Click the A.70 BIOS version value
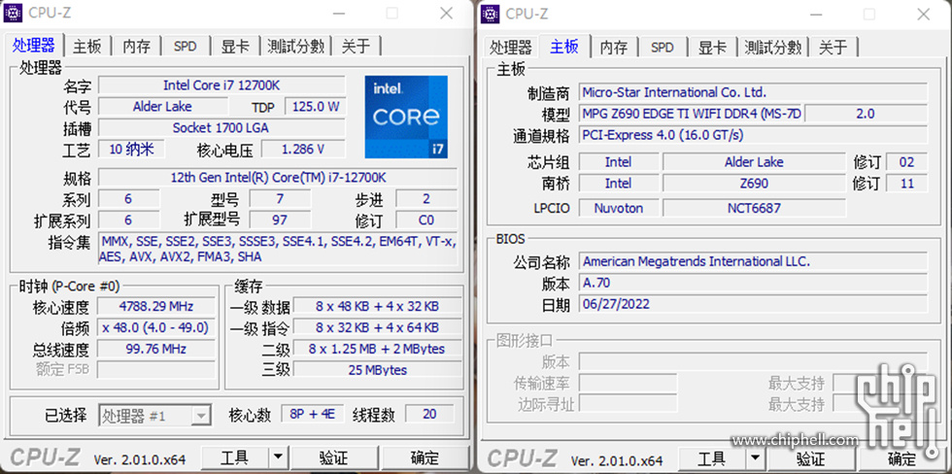Viewport: 952px width, 474px height. point(754,283)
